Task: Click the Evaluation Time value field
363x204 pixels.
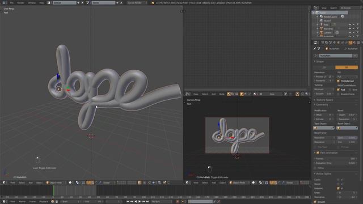Action: [335, 163]
